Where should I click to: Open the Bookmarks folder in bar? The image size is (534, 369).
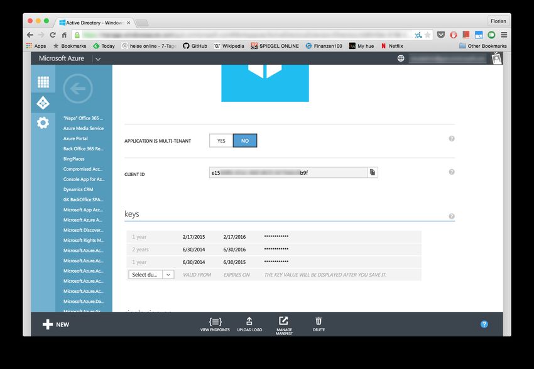coord(70,46)
